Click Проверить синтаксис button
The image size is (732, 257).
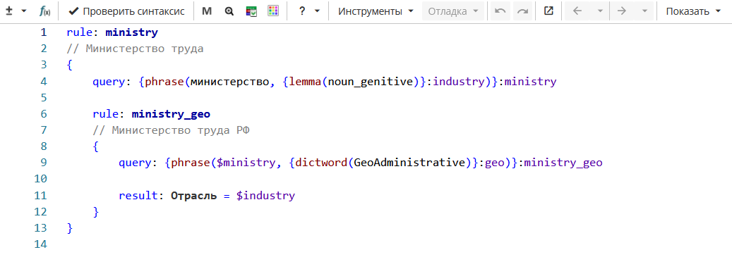[126, 11]
